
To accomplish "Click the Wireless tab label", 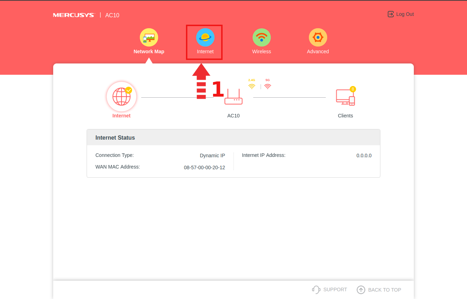I will (x=262, y=51).
